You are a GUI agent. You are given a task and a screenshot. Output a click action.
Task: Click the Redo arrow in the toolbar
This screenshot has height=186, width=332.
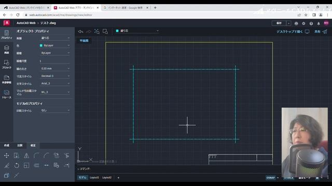pyautogui.click(x=89, y=32)
